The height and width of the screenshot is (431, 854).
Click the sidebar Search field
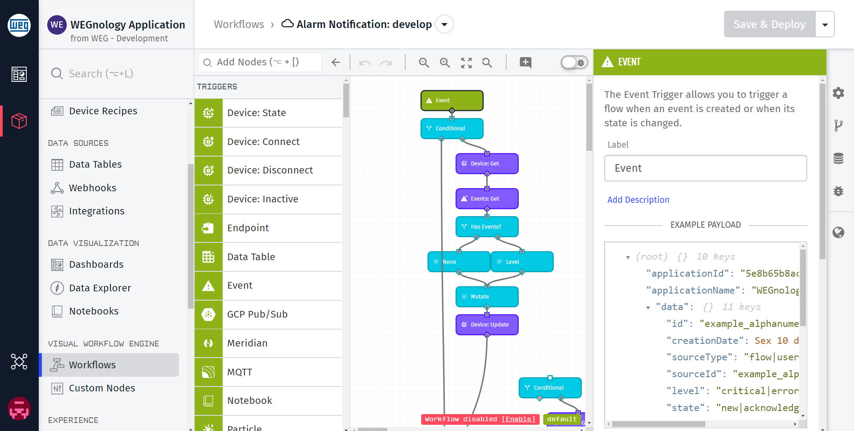(x=116, y=74)
